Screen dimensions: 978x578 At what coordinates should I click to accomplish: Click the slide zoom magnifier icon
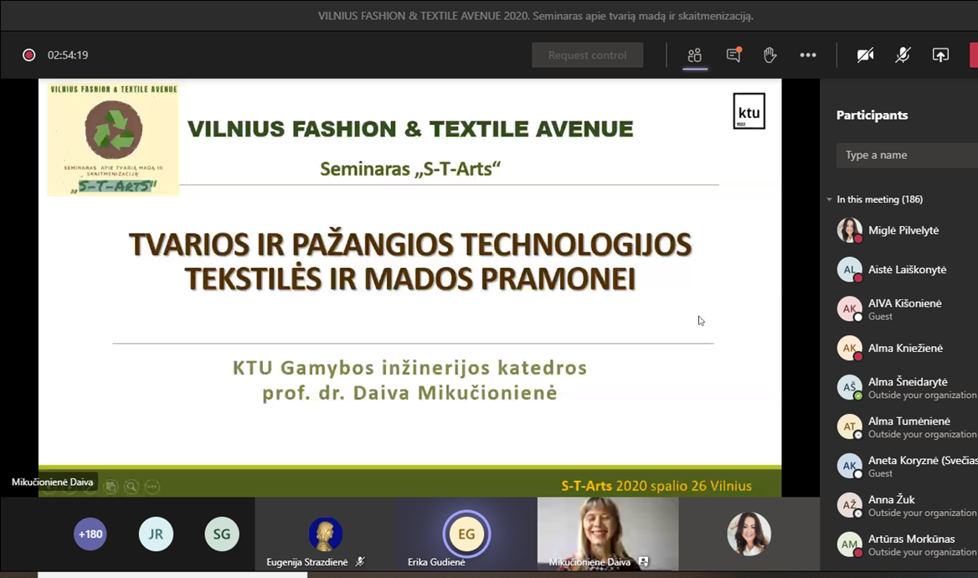(131, 487)
